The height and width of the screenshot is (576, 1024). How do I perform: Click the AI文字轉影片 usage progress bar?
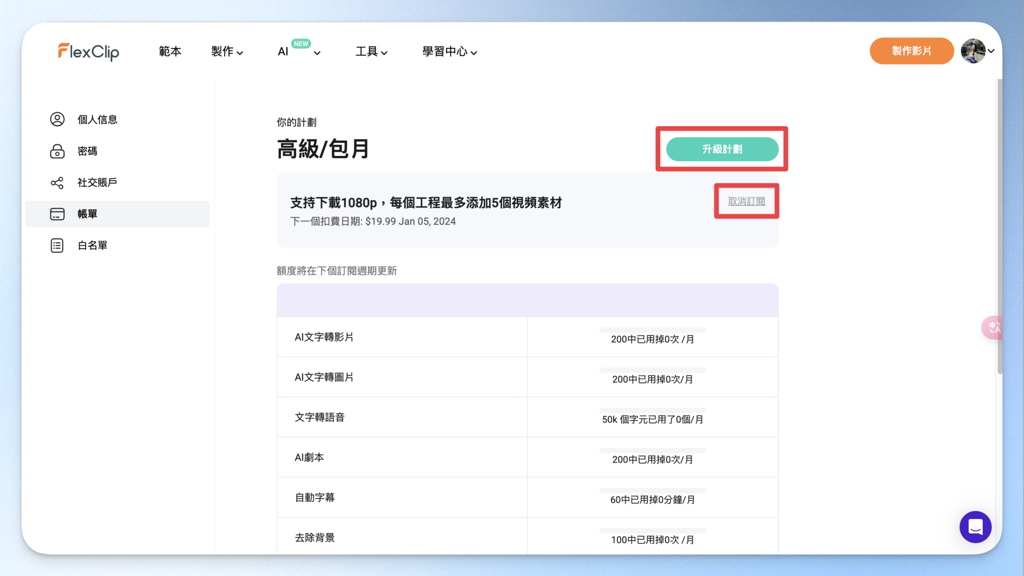(653, 330)
